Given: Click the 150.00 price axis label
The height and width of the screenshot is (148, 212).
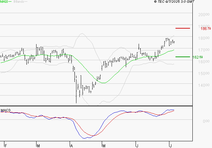Looking at the screenshot, I should [204, 73].
